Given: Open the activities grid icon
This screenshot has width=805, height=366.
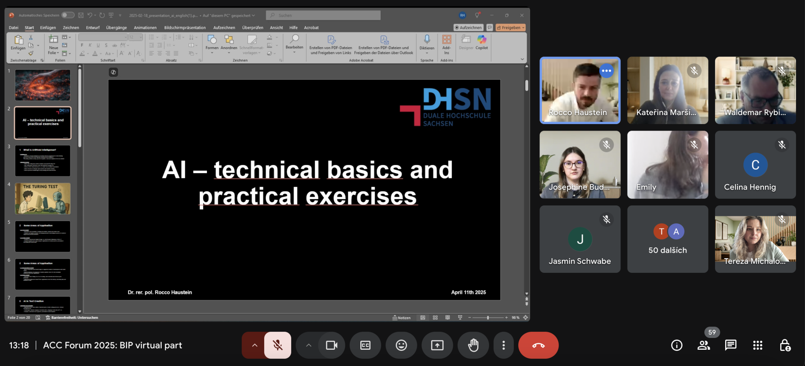Looking at the screenshot, I should coord(757,345).
